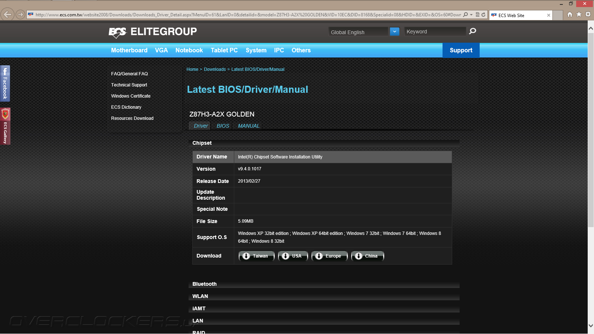Open ECS Dictionary sidebar link
594x334 pixels.
tap(126, 107)
